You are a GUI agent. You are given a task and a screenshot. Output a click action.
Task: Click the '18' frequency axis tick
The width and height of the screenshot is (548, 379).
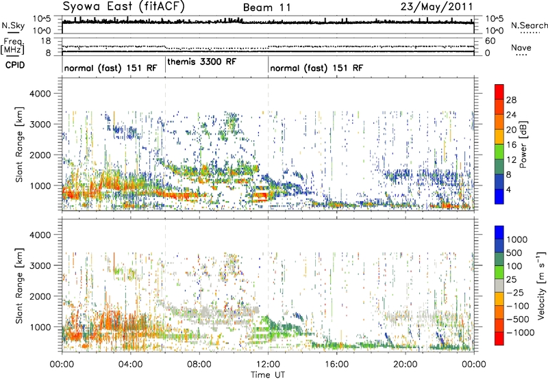pyautogui.click(x=45, y=41)
